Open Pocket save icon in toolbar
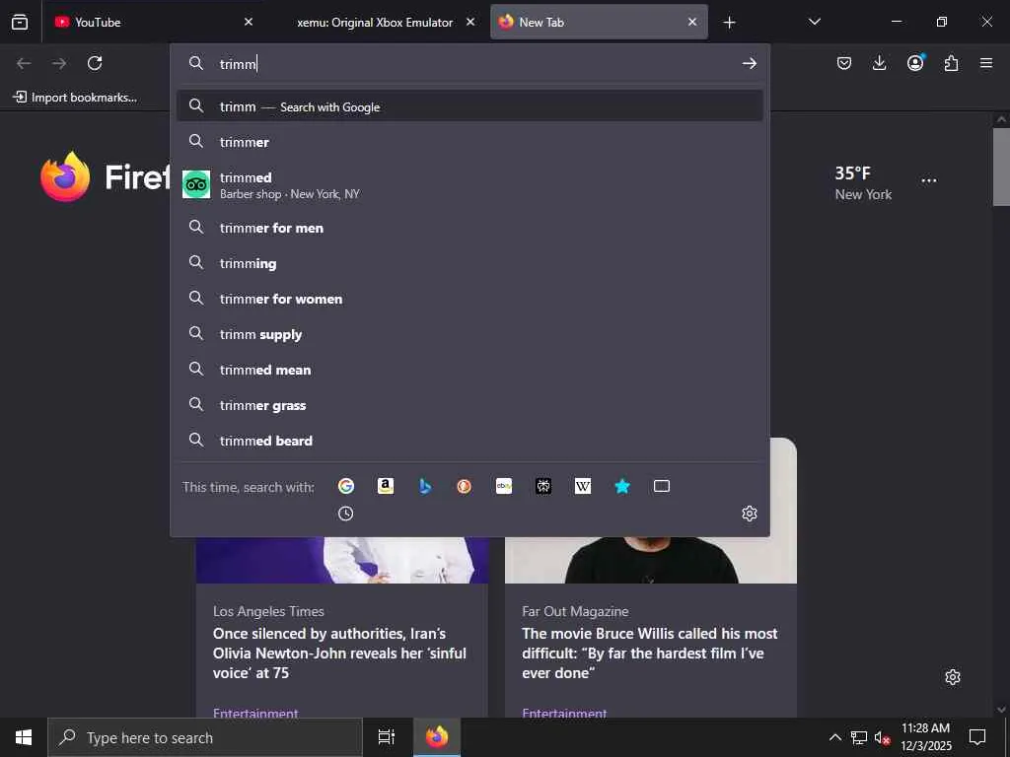Viewport: 1010px width, 757px height. [x=844, y=63]
